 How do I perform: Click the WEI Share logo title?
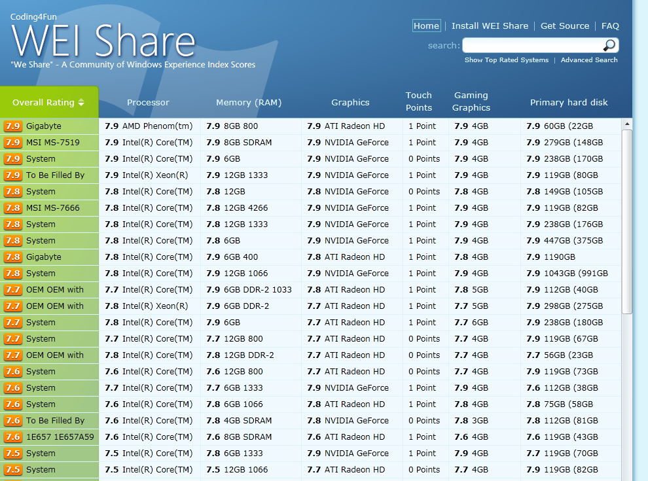pos(103,40)
